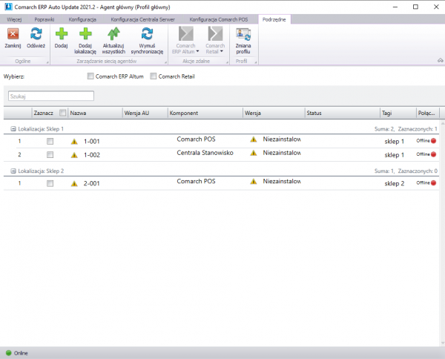Click the Połąc... column header
The width and height of the screenshot is (445, 359).
(x=427, y=113)
